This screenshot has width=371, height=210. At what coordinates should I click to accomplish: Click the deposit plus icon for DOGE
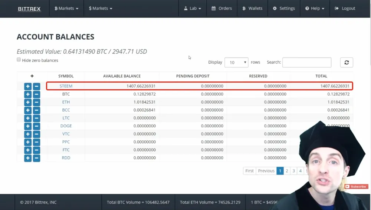coord(28,126)
